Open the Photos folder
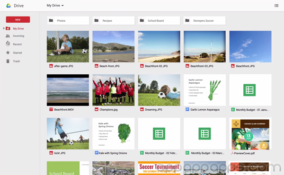This screenshot has height=175, width=284. (x=68, y=21)
